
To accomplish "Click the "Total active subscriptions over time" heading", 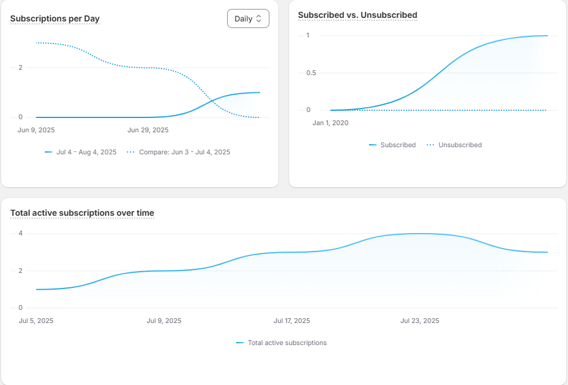I will point(82,213).
